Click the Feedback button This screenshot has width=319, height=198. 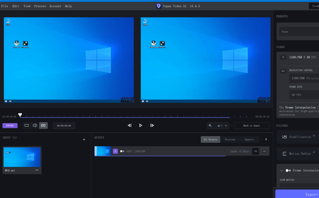coord(314,6)
